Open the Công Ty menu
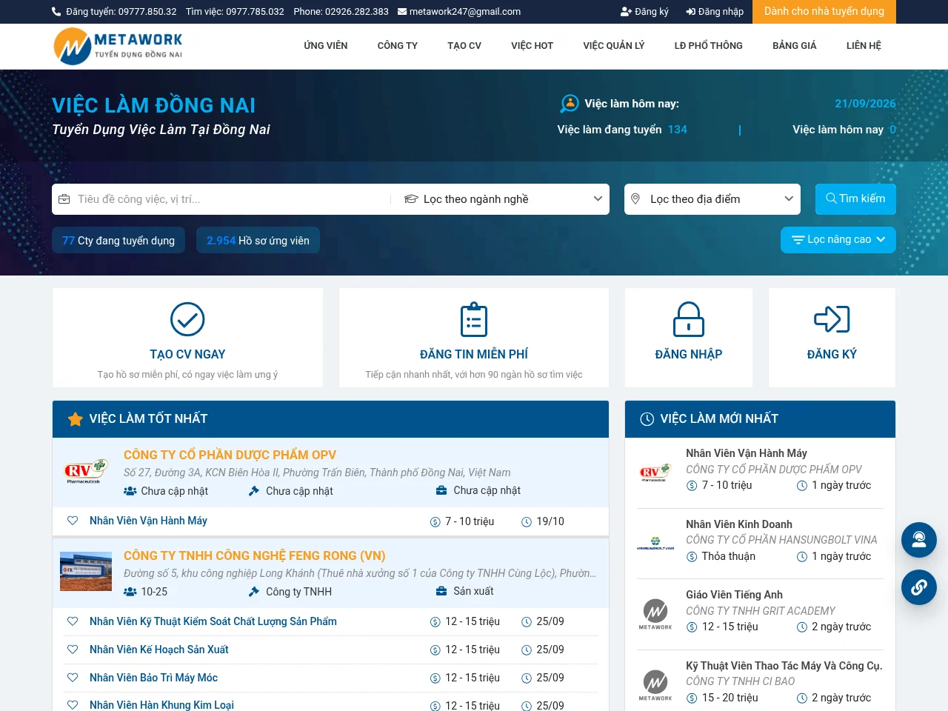This screenshot has height=711, width=948. 398,46
